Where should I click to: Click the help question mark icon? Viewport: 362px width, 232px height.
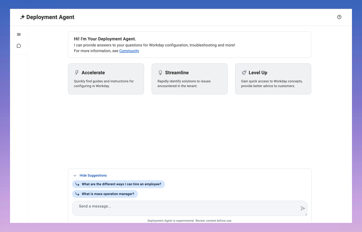339,17
